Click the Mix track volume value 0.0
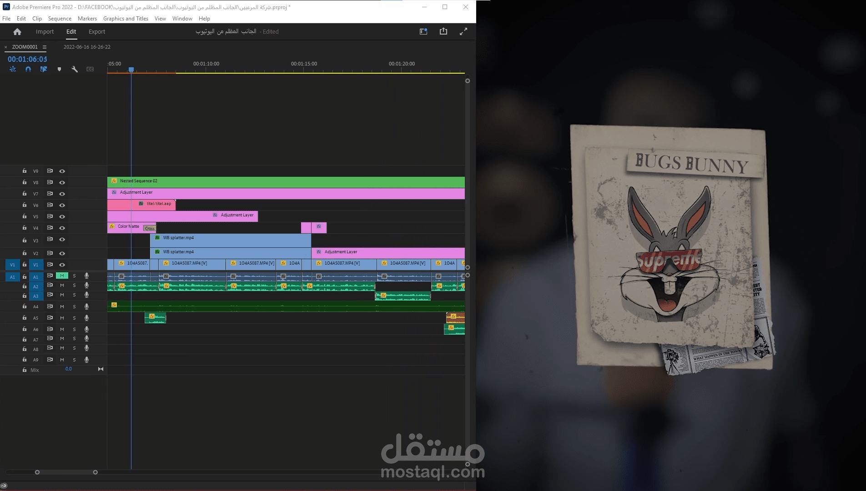This screenshot has height=491, width=866. tap(68, 369)
